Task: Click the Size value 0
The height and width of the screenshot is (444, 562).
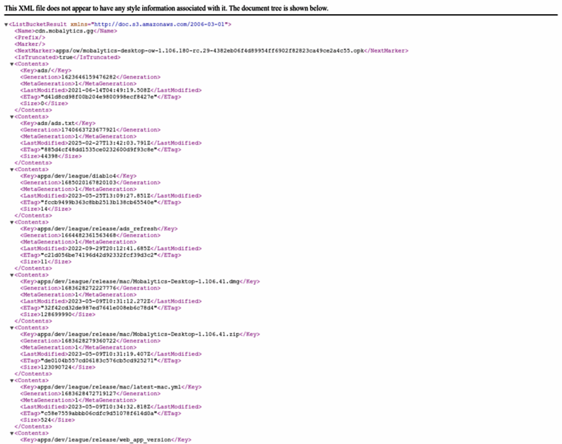Action: point(42,104)
